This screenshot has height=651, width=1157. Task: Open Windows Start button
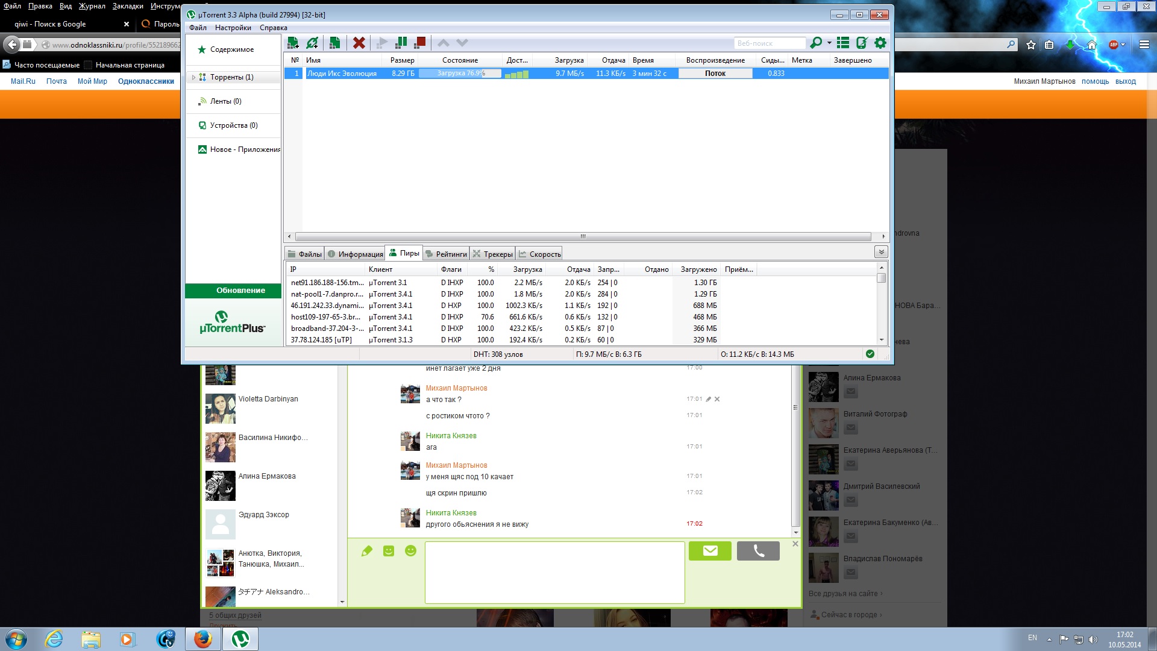tap(16, 639)
